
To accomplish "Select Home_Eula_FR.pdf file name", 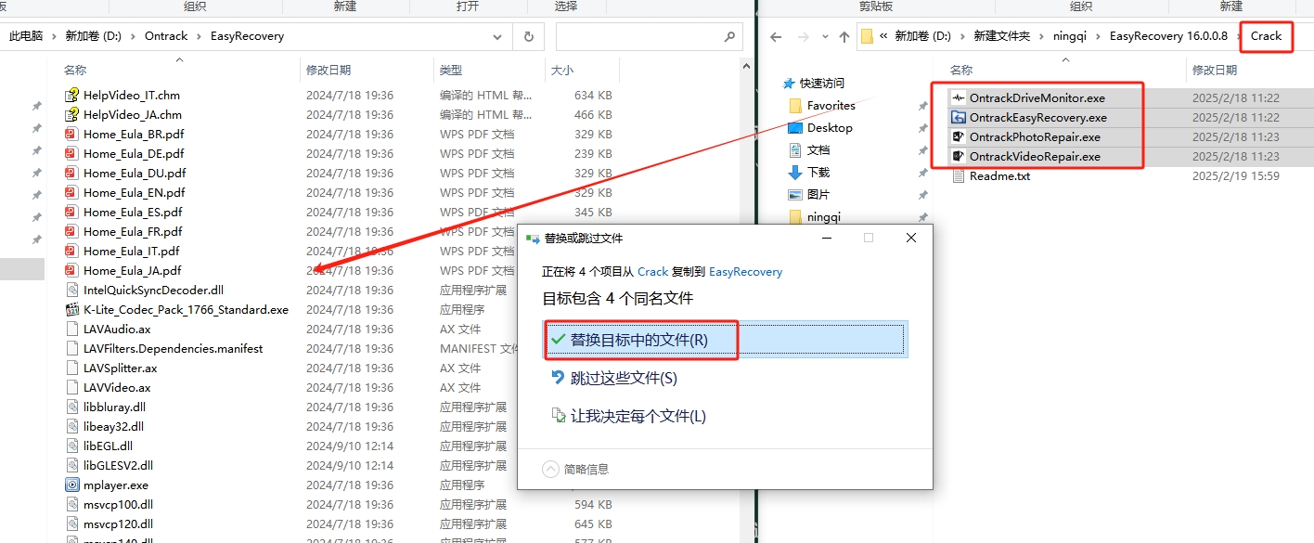I will pyautogui.click(x=133, y=231).
